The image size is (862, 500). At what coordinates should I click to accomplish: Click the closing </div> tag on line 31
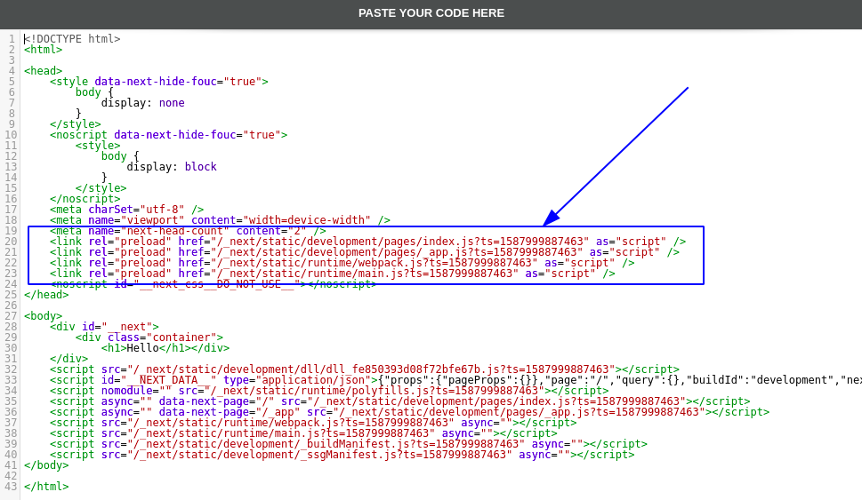[68, 359]
